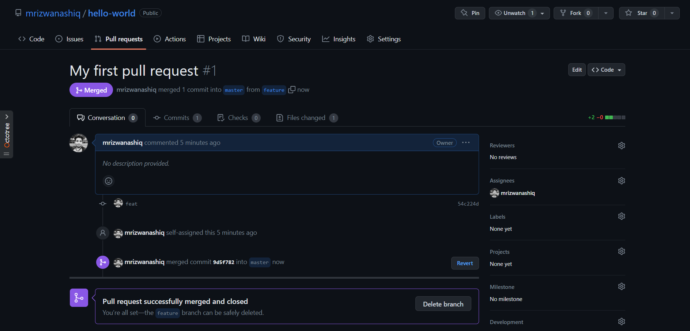Click mrizwanashiq's large avatar beside the comment

79,143
